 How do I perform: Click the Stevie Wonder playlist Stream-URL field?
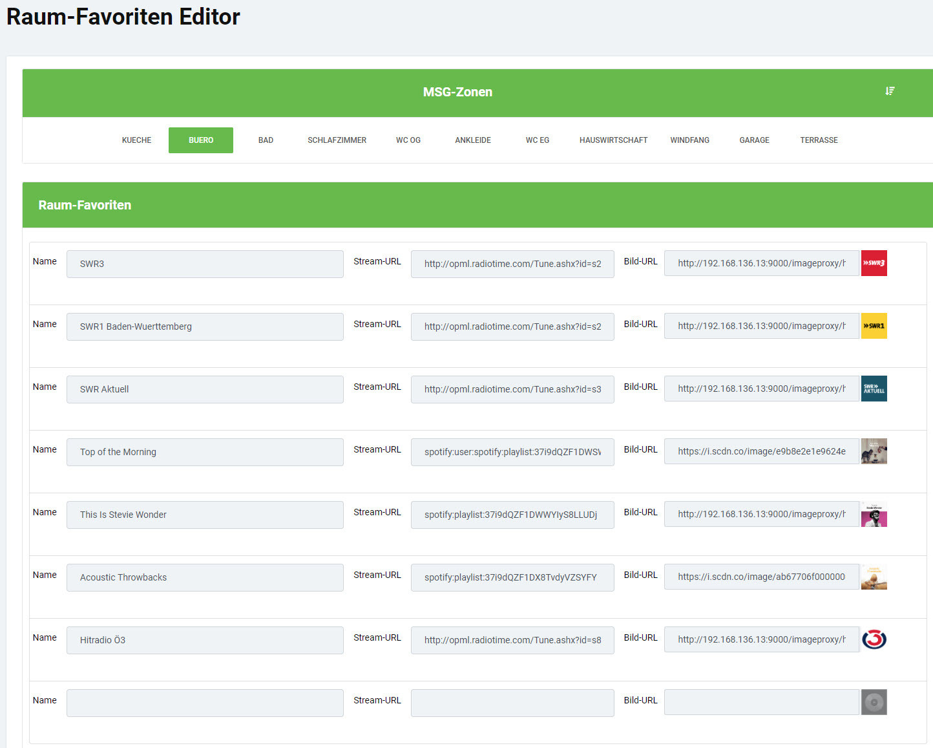pyautogui.click(x=512, y=515)
